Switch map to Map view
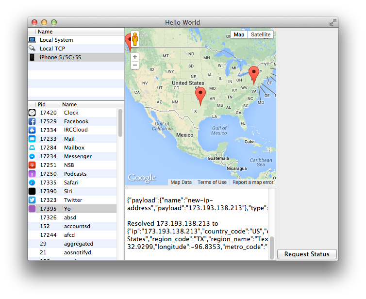 click(239, 34)
